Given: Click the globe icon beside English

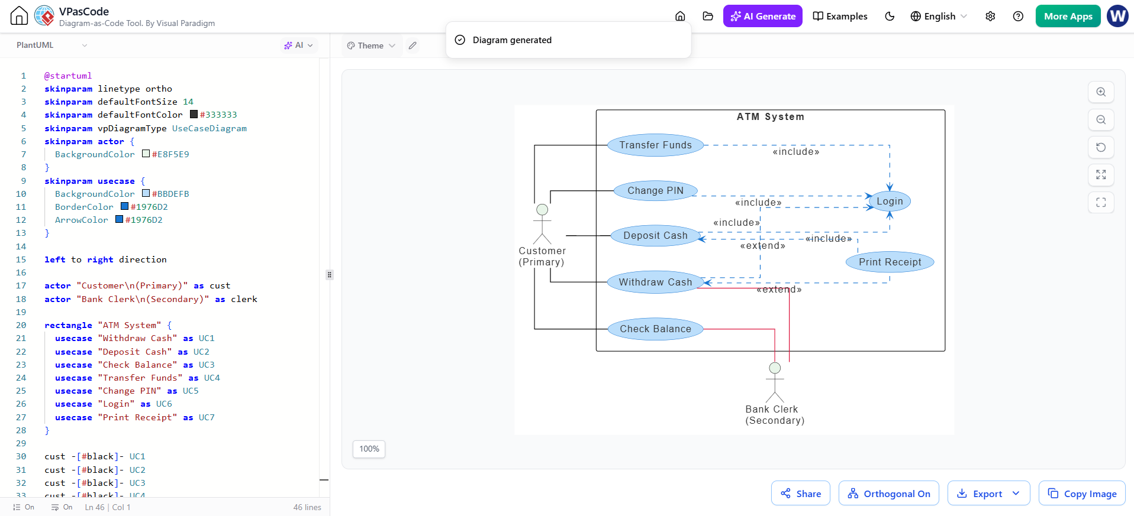Looking at the screenshot, I should pos(916,16).
